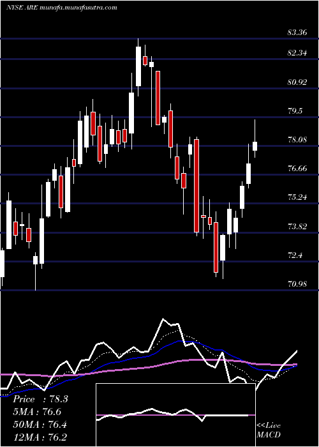Click the longest red candle near 78.08
Image resolution: width=319 pixels, height=447 pixels.
(197, 186)
